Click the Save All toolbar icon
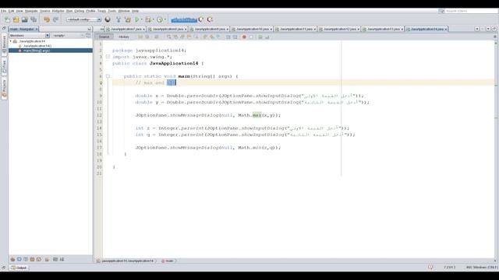 (34, 19)
